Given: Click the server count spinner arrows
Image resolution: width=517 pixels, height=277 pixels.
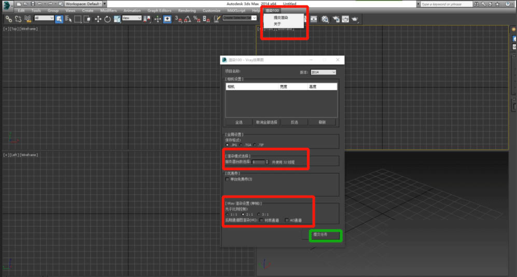Looking at the screenshot, I should [267, 162].
